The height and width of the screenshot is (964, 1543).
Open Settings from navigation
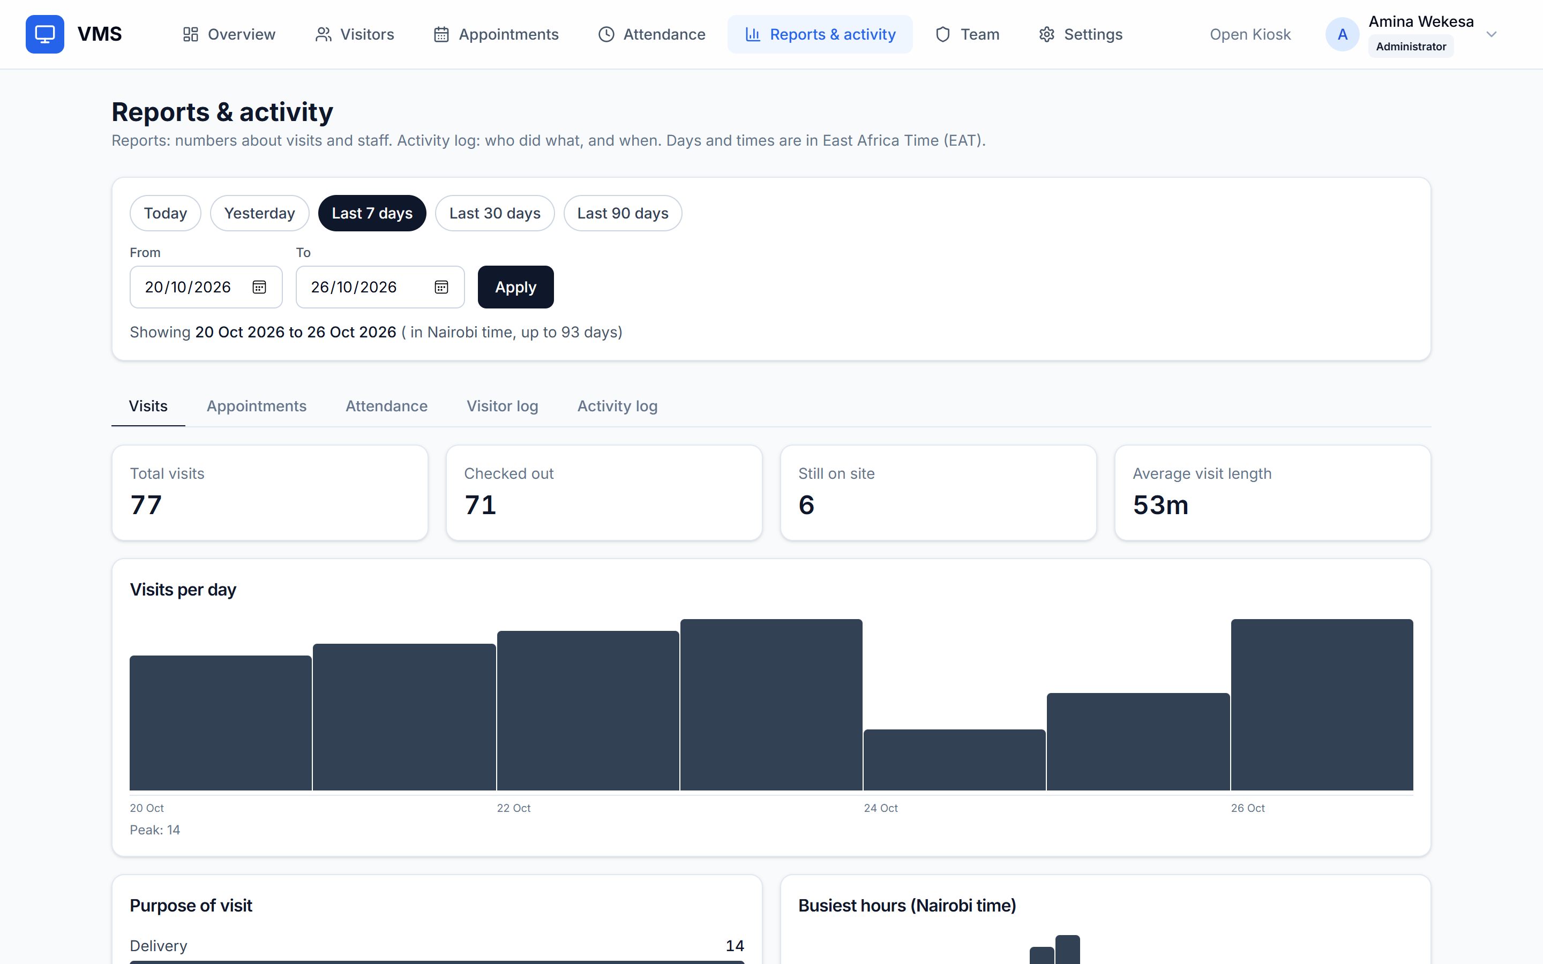[x=1081, y=34]
